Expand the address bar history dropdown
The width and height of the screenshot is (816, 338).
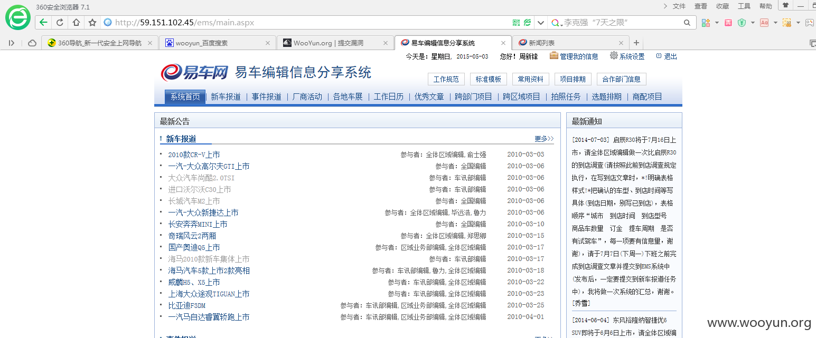pyautogui.click(x=540, y=23)
